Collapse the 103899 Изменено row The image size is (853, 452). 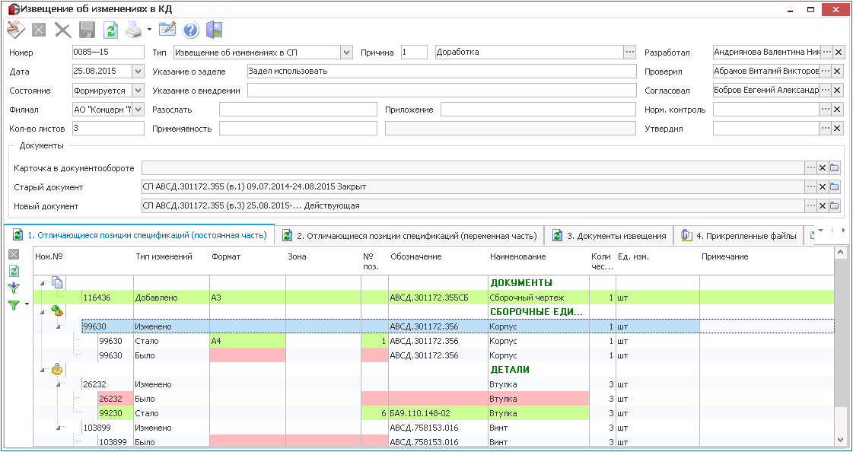(59, 428)
